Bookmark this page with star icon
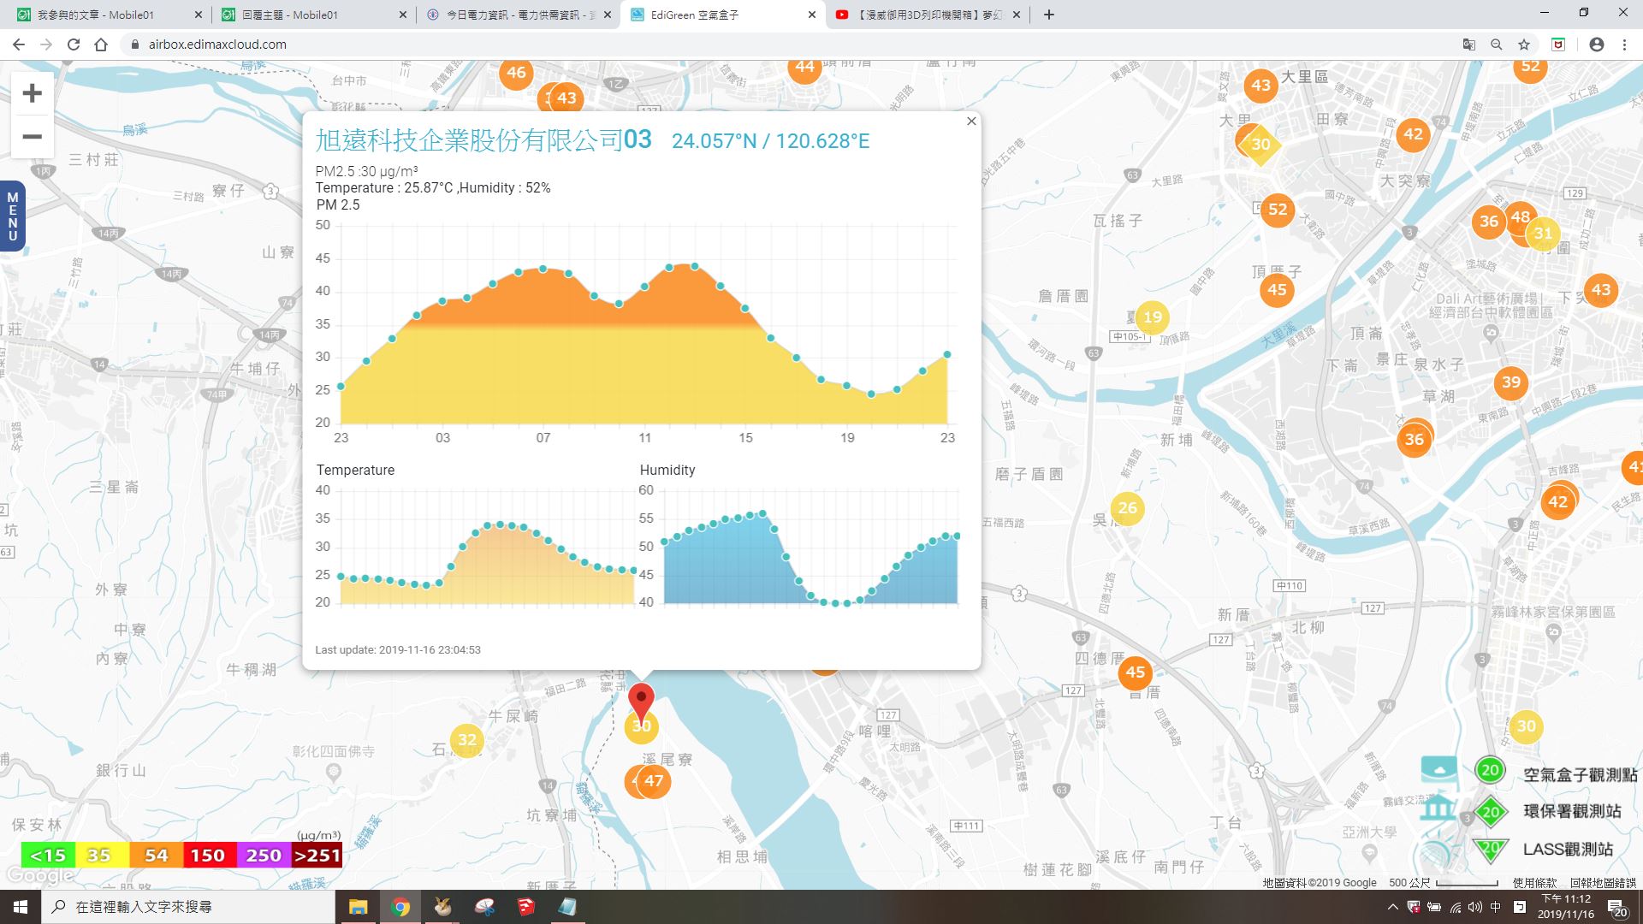This screenshot has width=1643, height=924. (x=1524, y=44)
